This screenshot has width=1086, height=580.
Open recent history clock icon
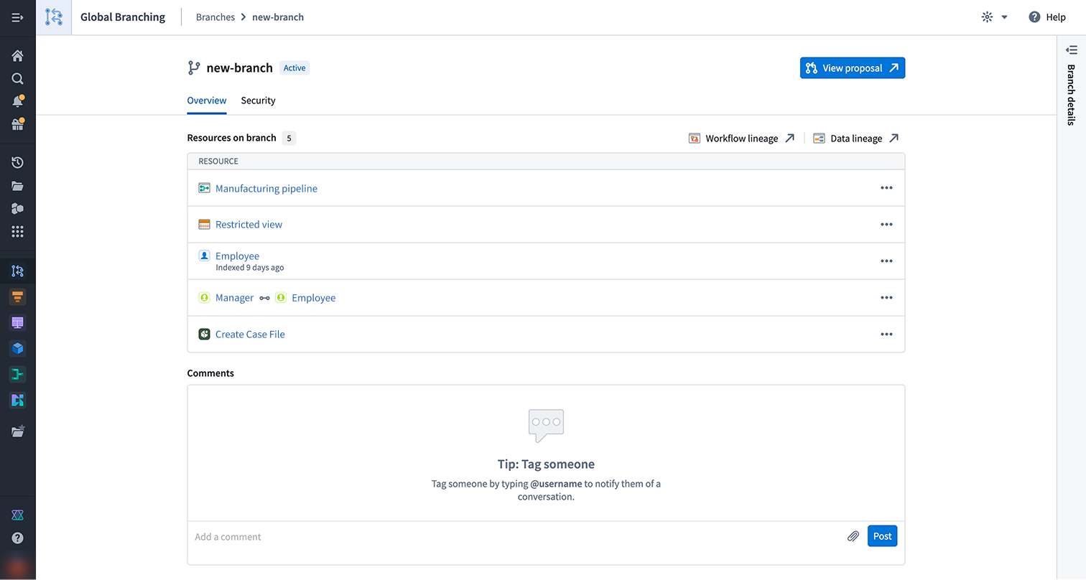click(17, 163)
